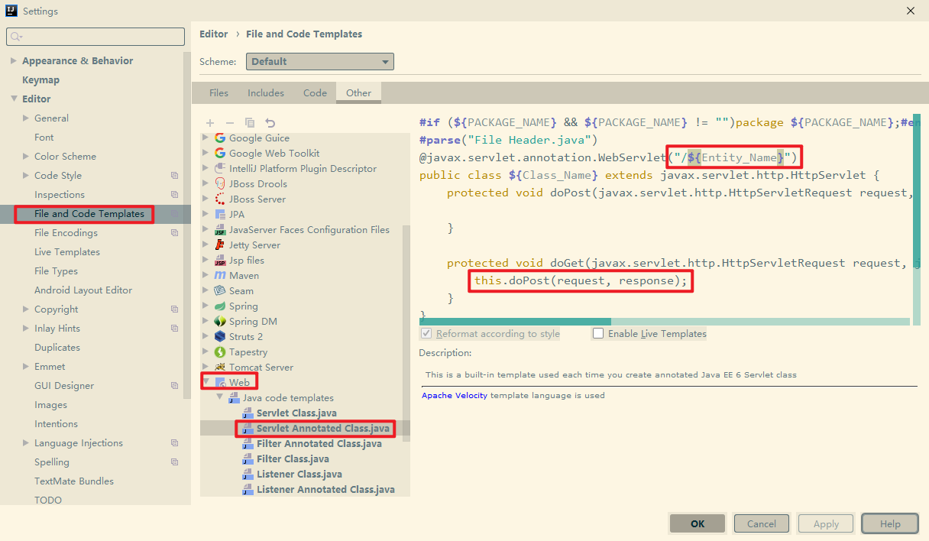This screenshot has height=541, width=929.
Task: Click the JBoss Drools icon
Action: click(x=220, y=184)
